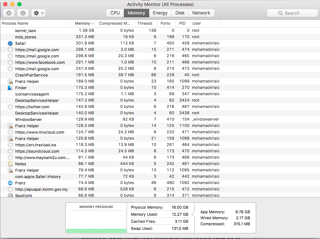Open the gear actions dropdown menu
This screenshot has height=239, width=320.
(38, 13)
